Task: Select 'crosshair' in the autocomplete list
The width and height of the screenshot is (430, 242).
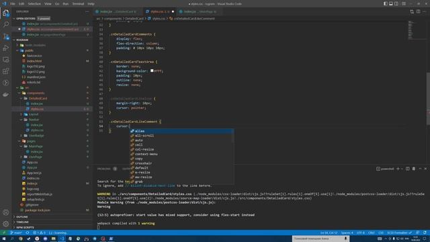Action: pos(182,163)
